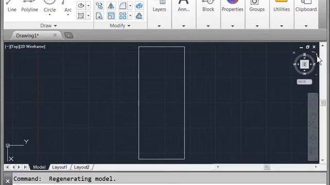Click the new drawing tab button
The image size is (330, 185).
(x=69, y=35)
